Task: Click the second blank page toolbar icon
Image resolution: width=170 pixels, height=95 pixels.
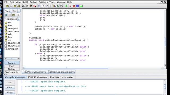Action: [47, 6]
